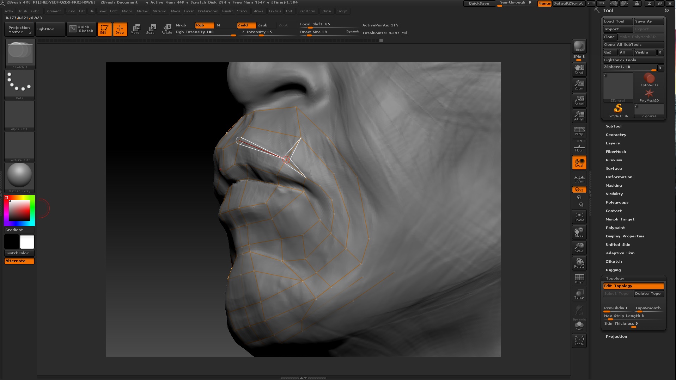Screen dimensions: 676x380
Task: Click the Actual size icon
Action: [x=579, y=100]
